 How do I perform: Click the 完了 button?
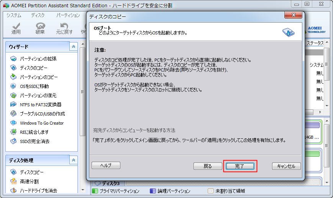coord(240,166)
